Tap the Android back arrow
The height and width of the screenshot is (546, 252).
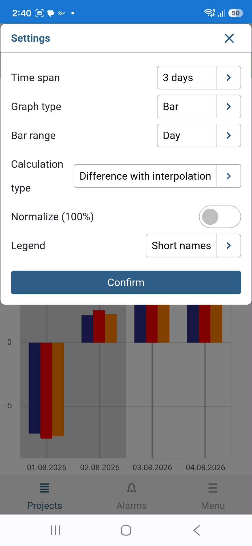pos(197,530)
